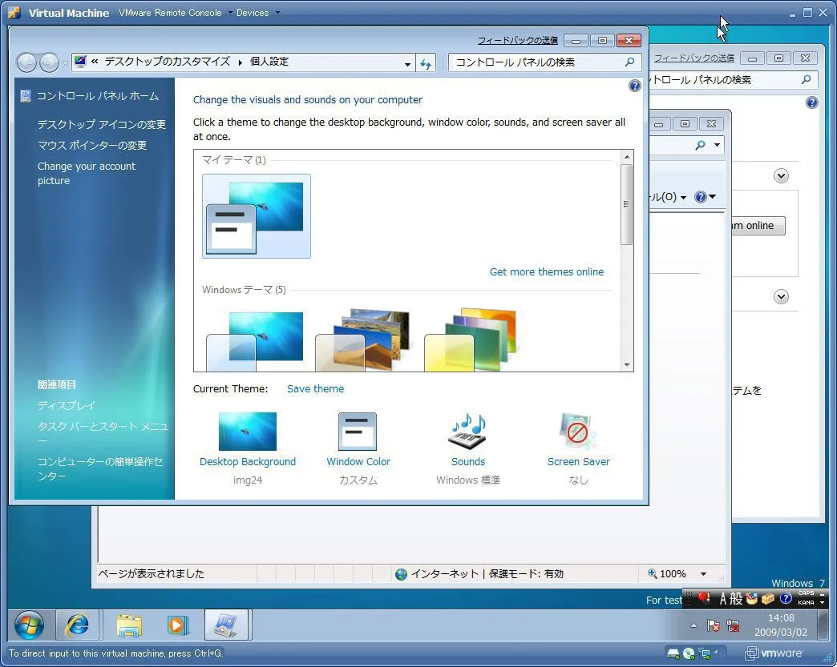The image size is (837, 667).
Task: Click the blue help question mark icon
Action: pos(635,86)
